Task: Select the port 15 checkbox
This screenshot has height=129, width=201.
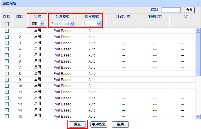Action: 7,116
